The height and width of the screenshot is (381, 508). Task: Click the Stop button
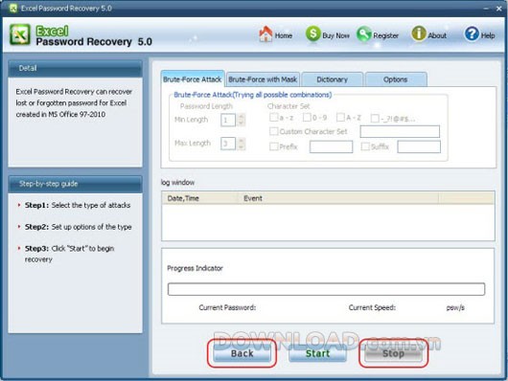coord(393,353)
